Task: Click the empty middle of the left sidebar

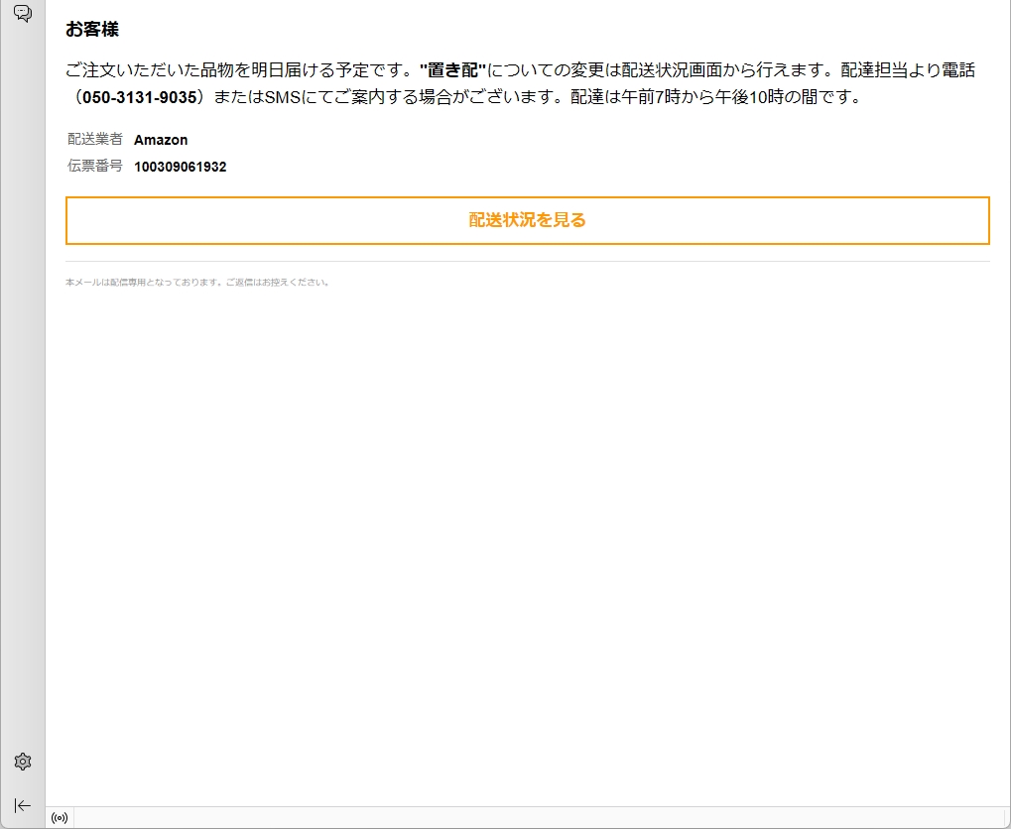Action: coord(23,397)
